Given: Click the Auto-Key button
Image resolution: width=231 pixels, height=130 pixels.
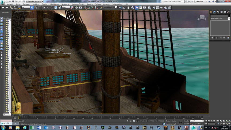Looking at the screenshot, I should click(x=187, y=121).
